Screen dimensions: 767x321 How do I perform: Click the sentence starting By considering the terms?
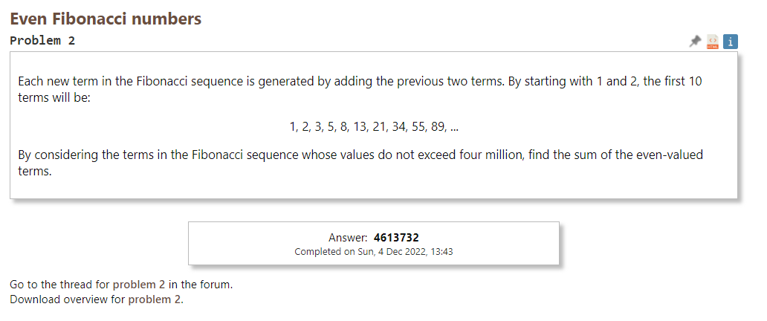(360, 163)
